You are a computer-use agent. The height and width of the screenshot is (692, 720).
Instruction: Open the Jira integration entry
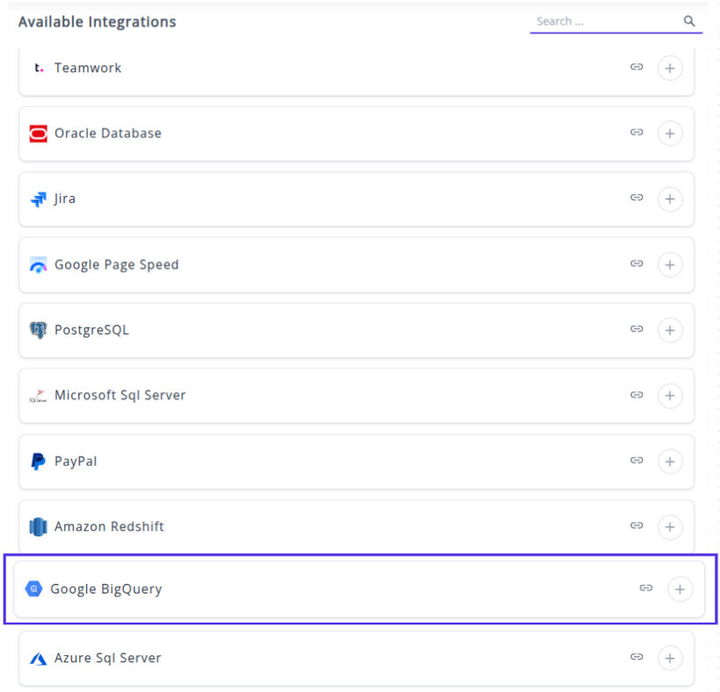point(65,199)
